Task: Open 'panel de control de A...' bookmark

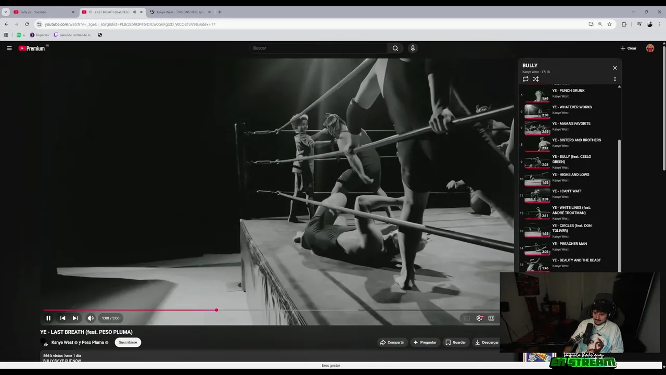Action: pyautogui.click(x=73, y=35)
